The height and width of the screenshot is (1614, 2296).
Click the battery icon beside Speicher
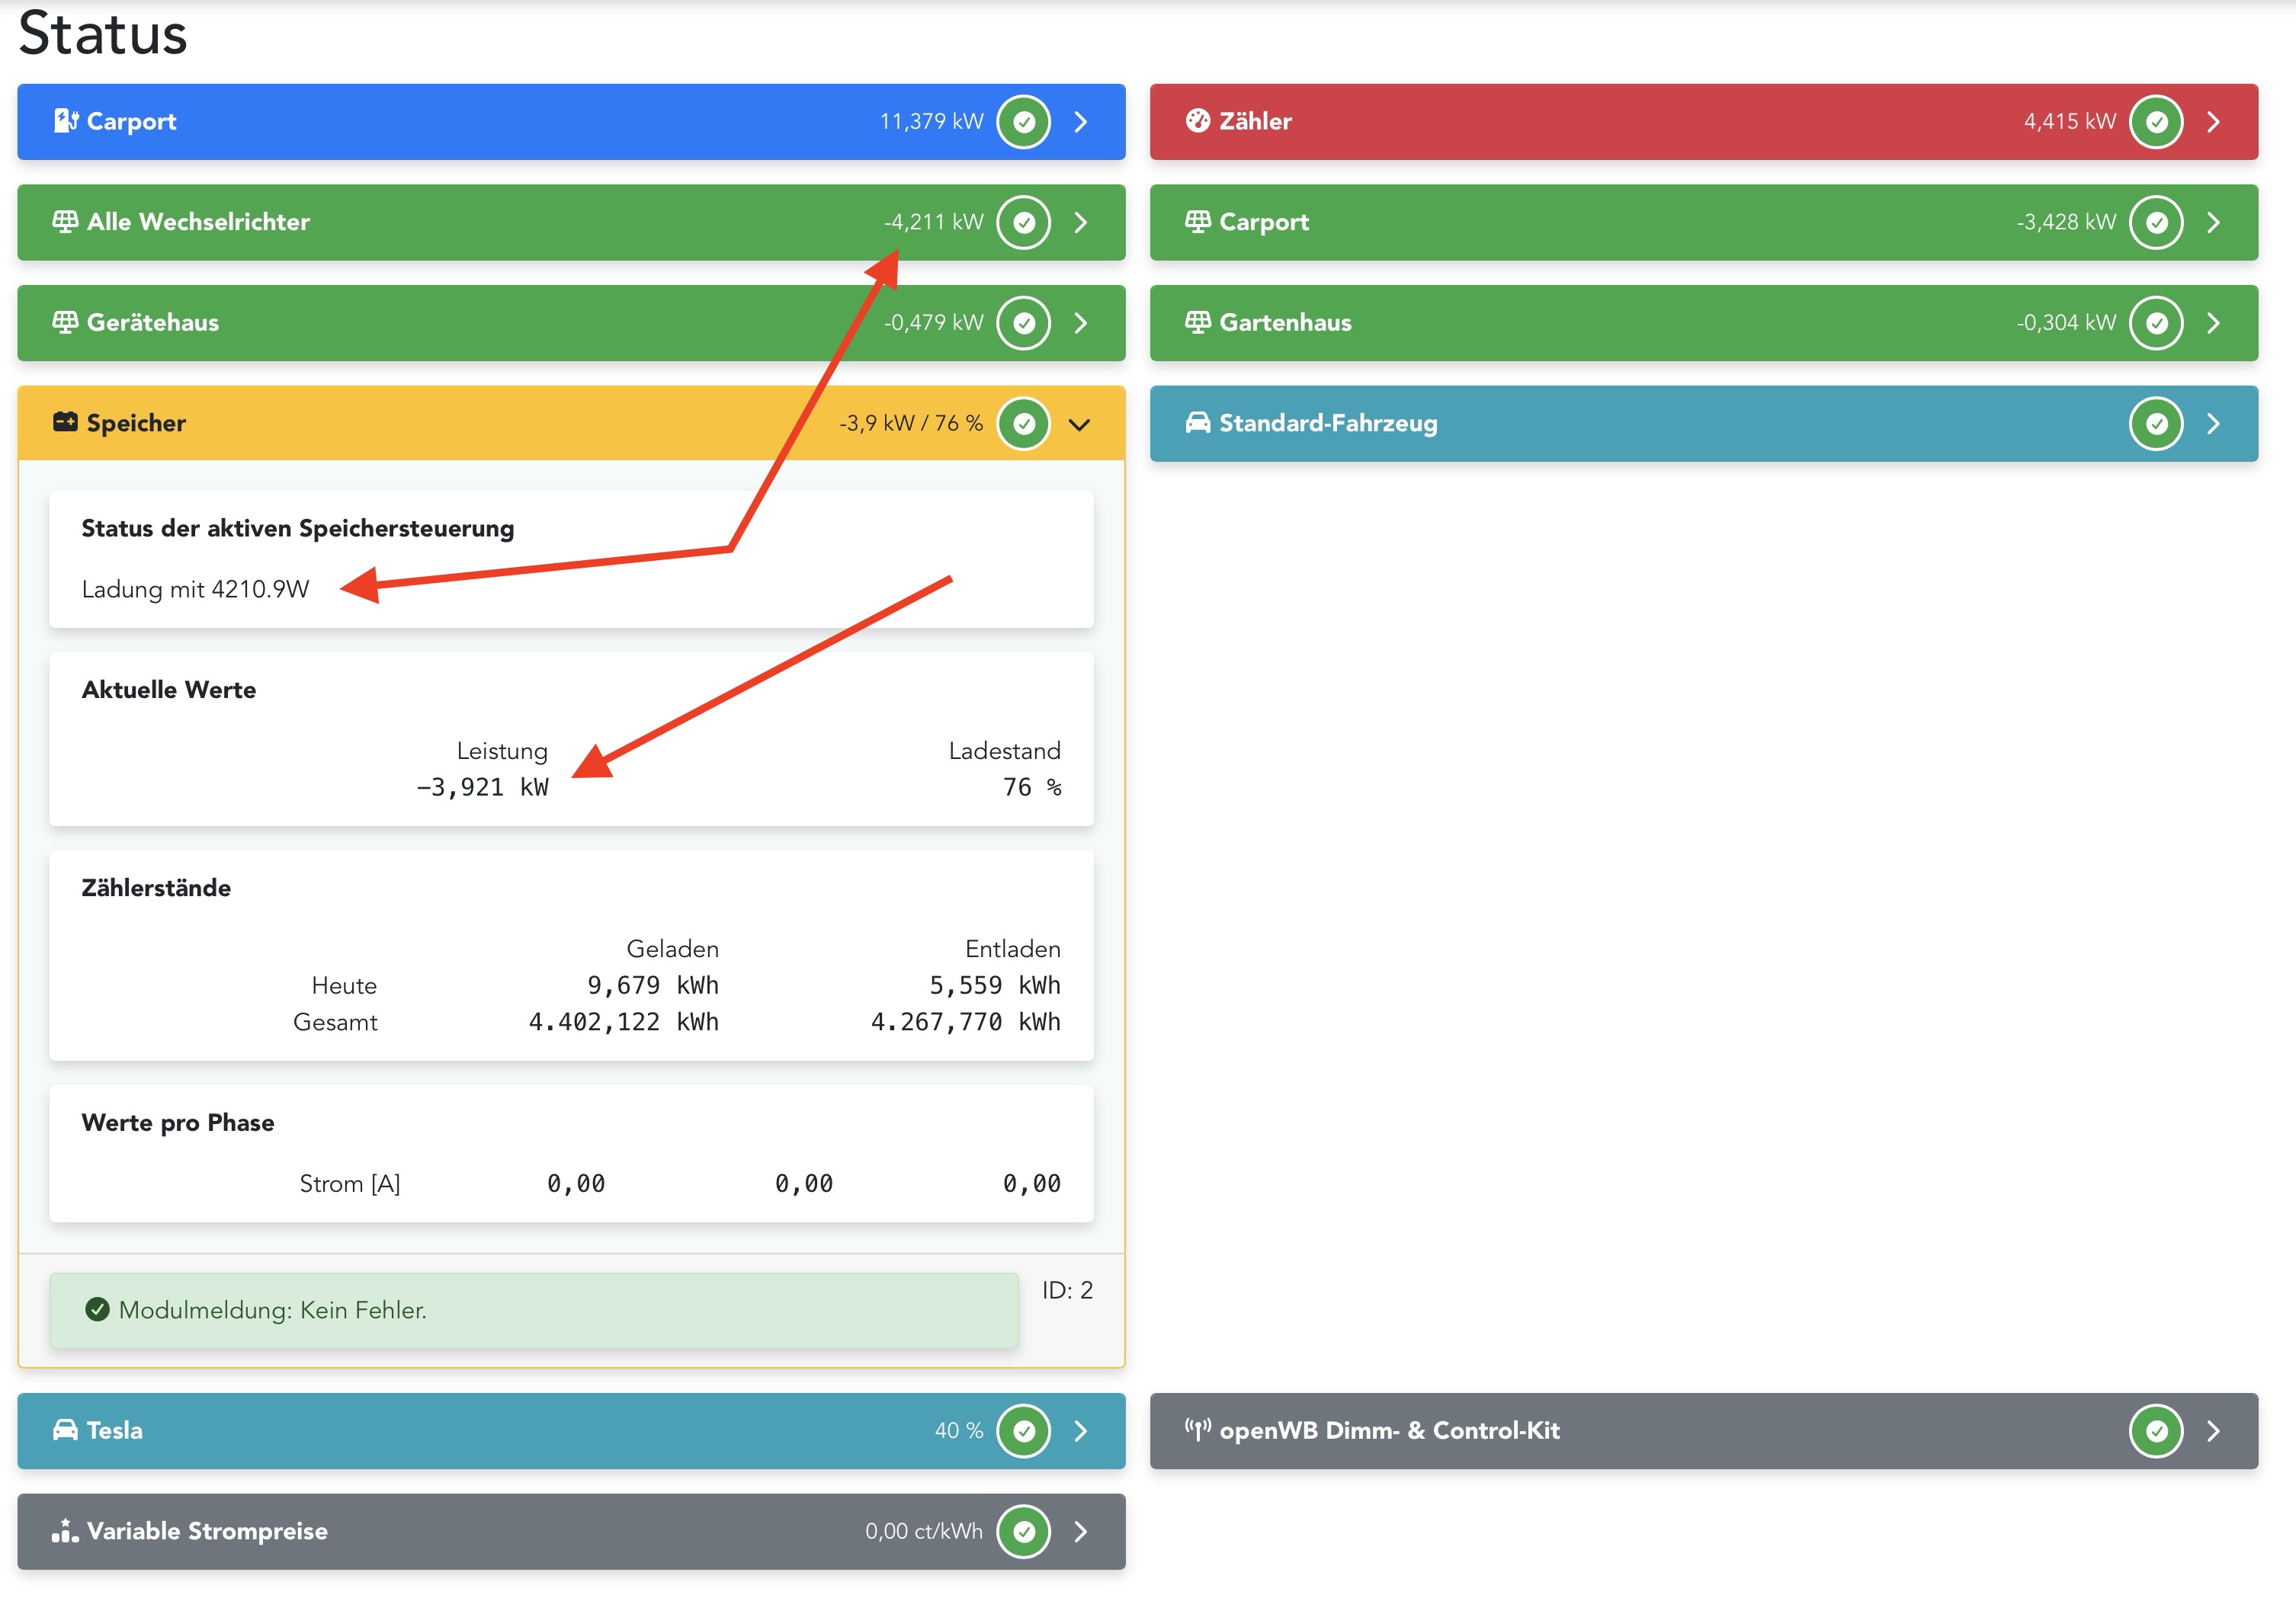65,423
